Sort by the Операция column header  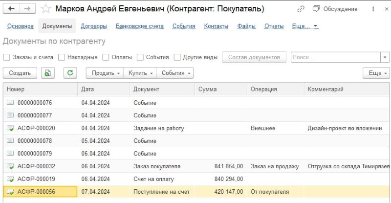click(x=276, y=89)
